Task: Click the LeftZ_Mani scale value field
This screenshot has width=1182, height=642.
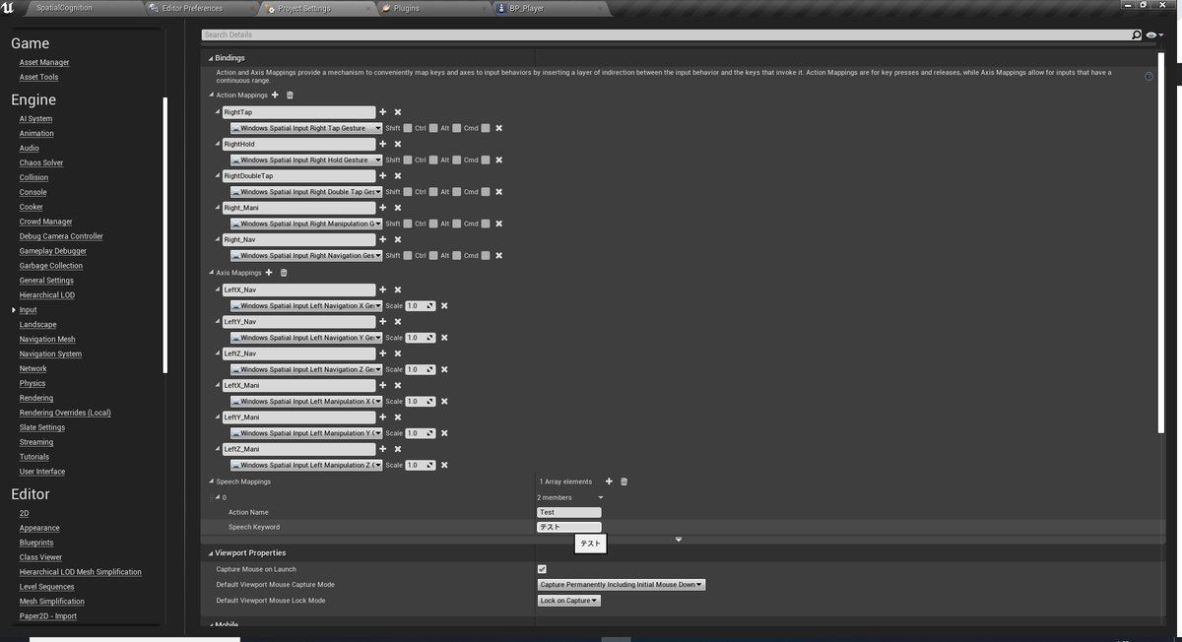Action: pos(420,465)
